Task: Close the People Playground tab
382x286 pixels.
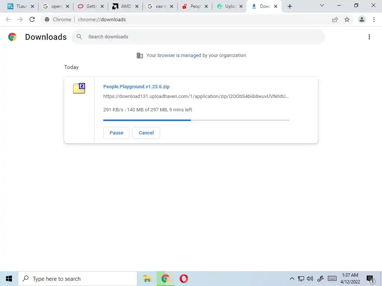Action: pyautogui.click(x=206, y=6)
